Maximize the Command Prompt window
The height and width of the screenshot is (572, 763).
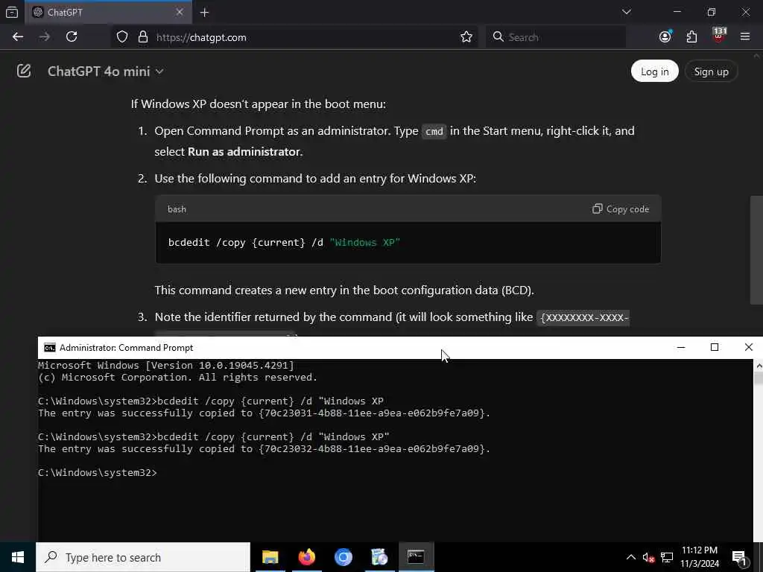coord(715,347)
